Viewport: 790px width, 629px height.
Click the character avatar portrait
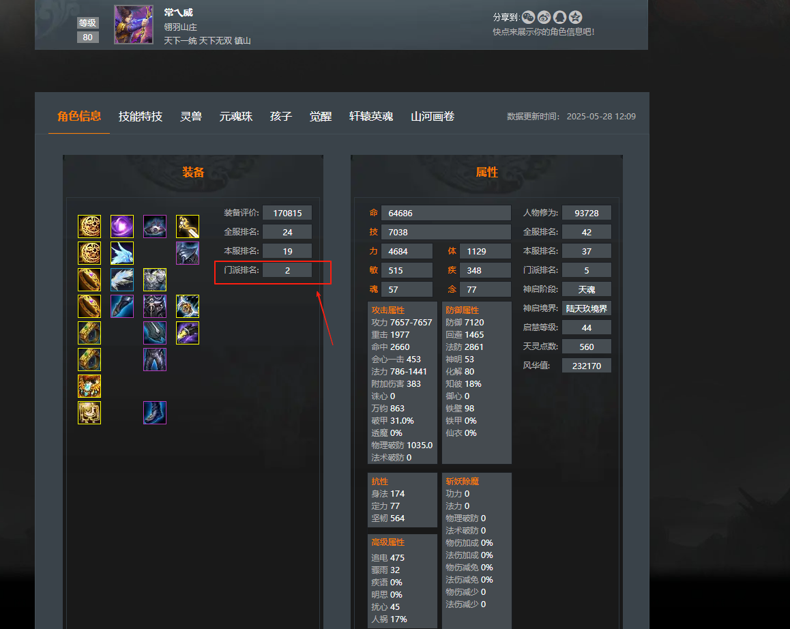134,25
